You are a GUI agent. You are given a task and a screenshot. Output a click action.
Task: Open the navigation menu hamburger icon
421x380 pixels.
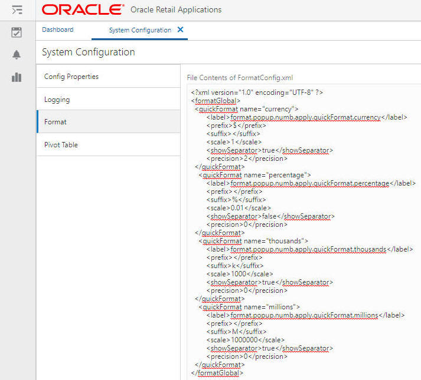[x=17, y=10]
